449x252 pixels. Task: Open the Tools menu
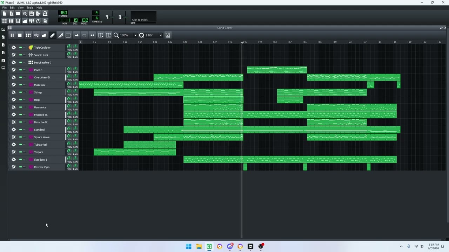pyautogui.click(x=30, y=8)
